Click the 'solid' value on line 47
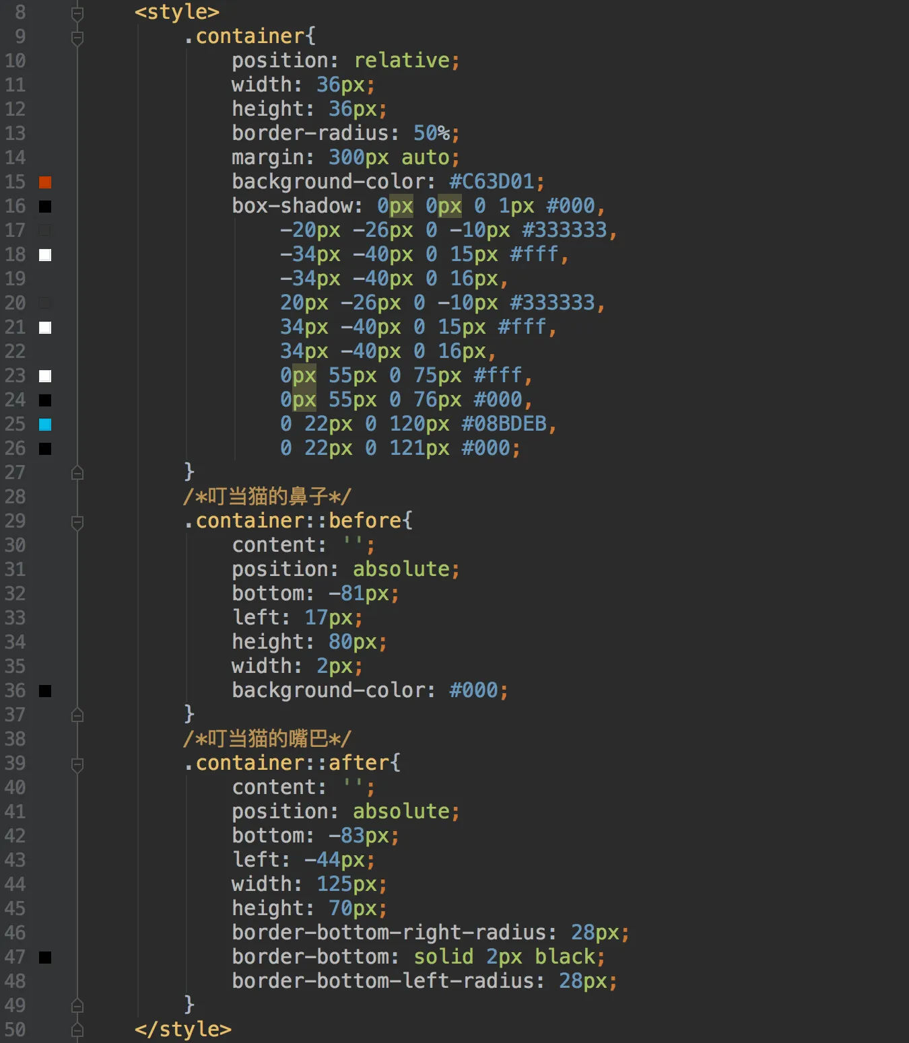Image resolution: width=909 pixels, height=1043 pixels. 444,957
